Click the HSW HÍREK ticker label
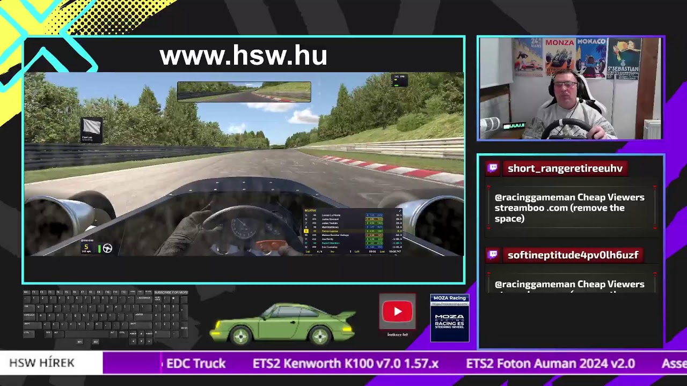Viewport: 687px width, 386px height. tap(42, 363)
